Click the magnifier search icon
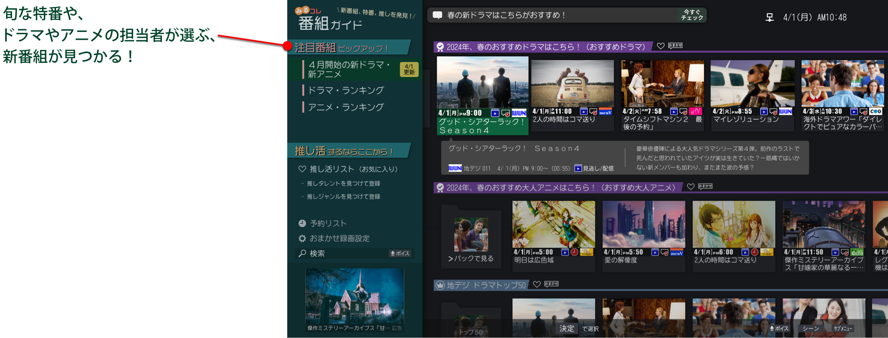This screenshot has width=888, height=338. click(302, 253)
